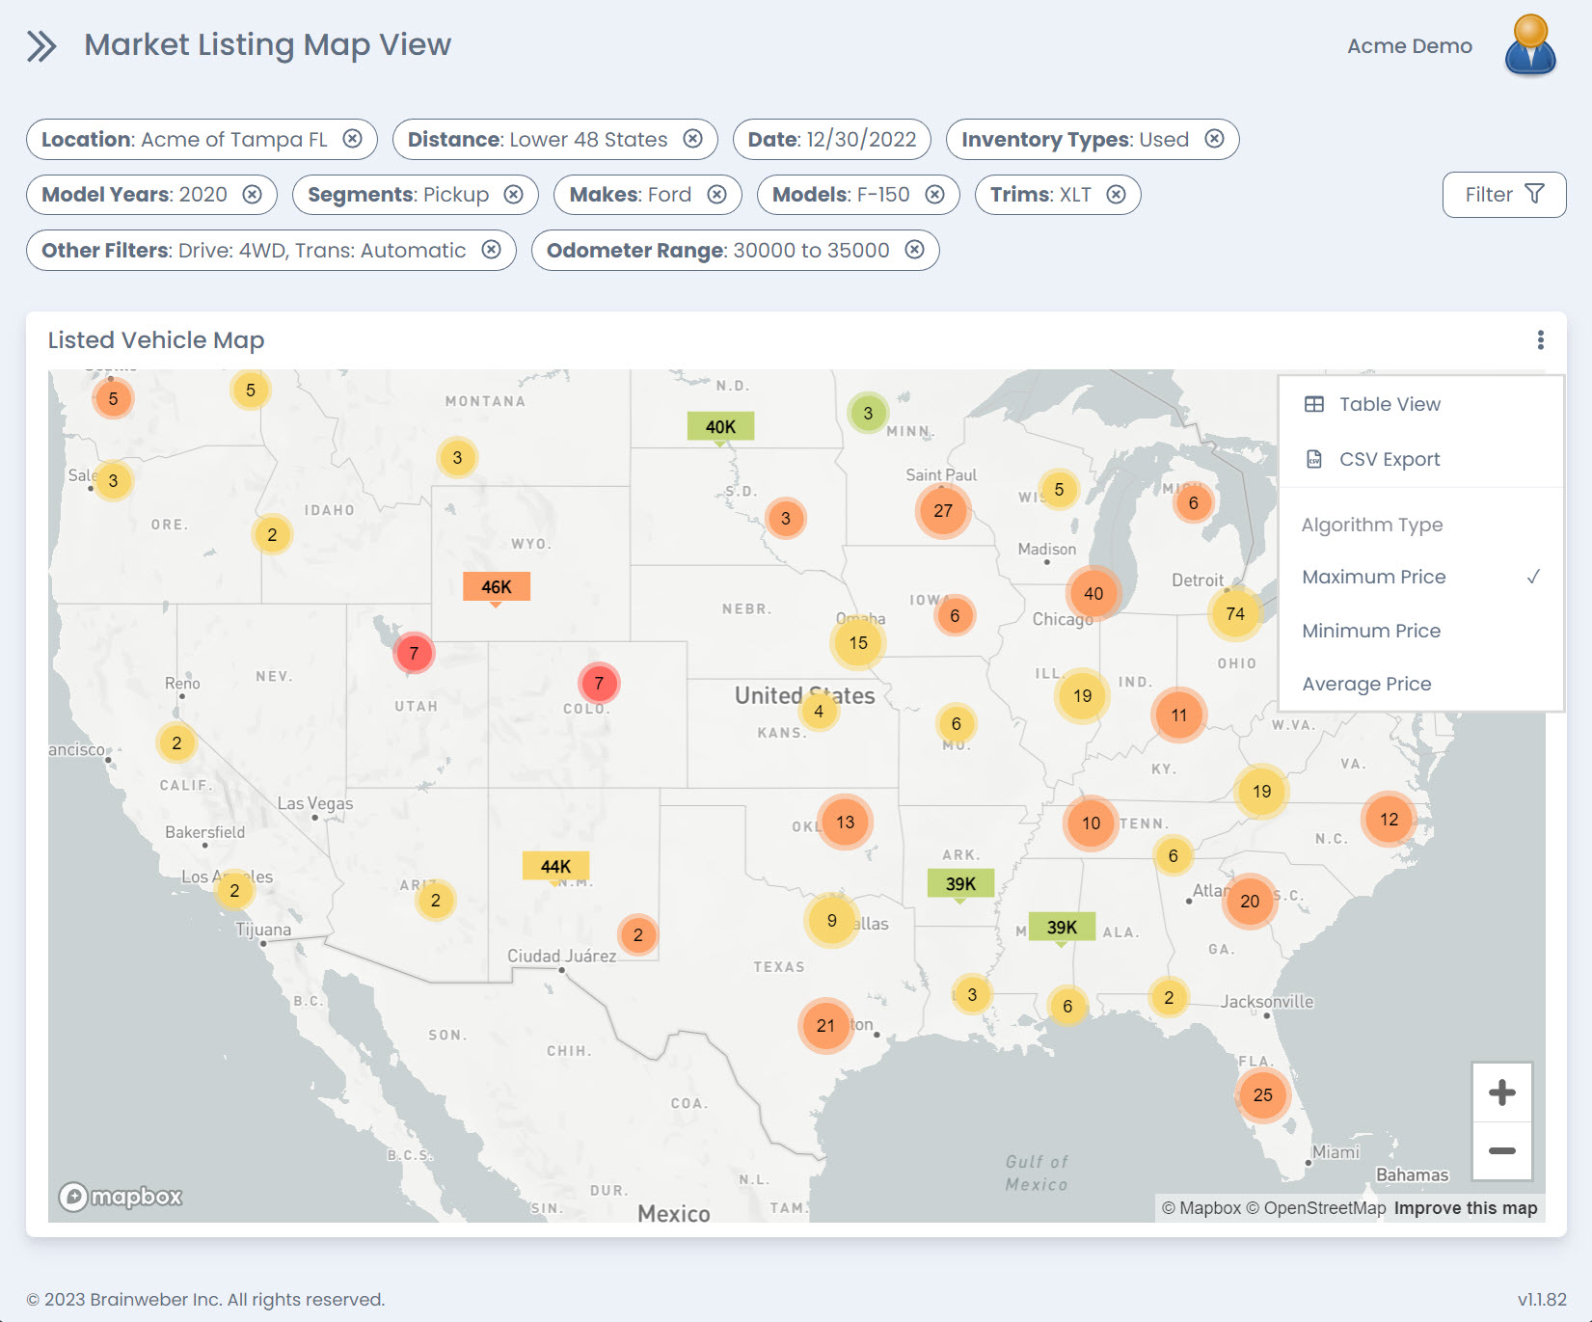Switch to Table View

[1390, 404]
